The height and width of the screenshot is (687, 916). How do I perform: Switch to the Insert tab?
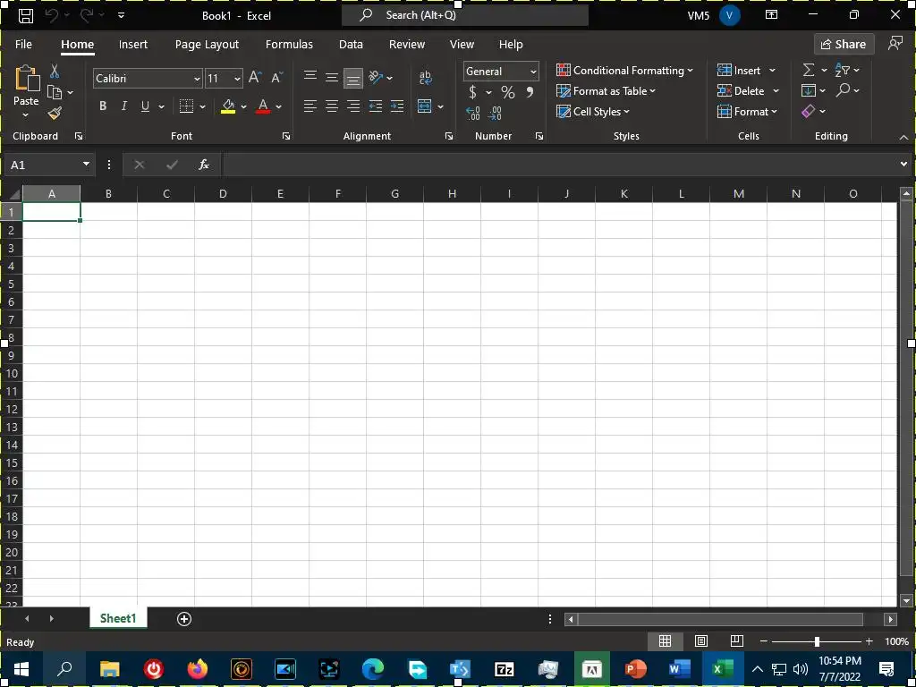[x=133, y=45]
